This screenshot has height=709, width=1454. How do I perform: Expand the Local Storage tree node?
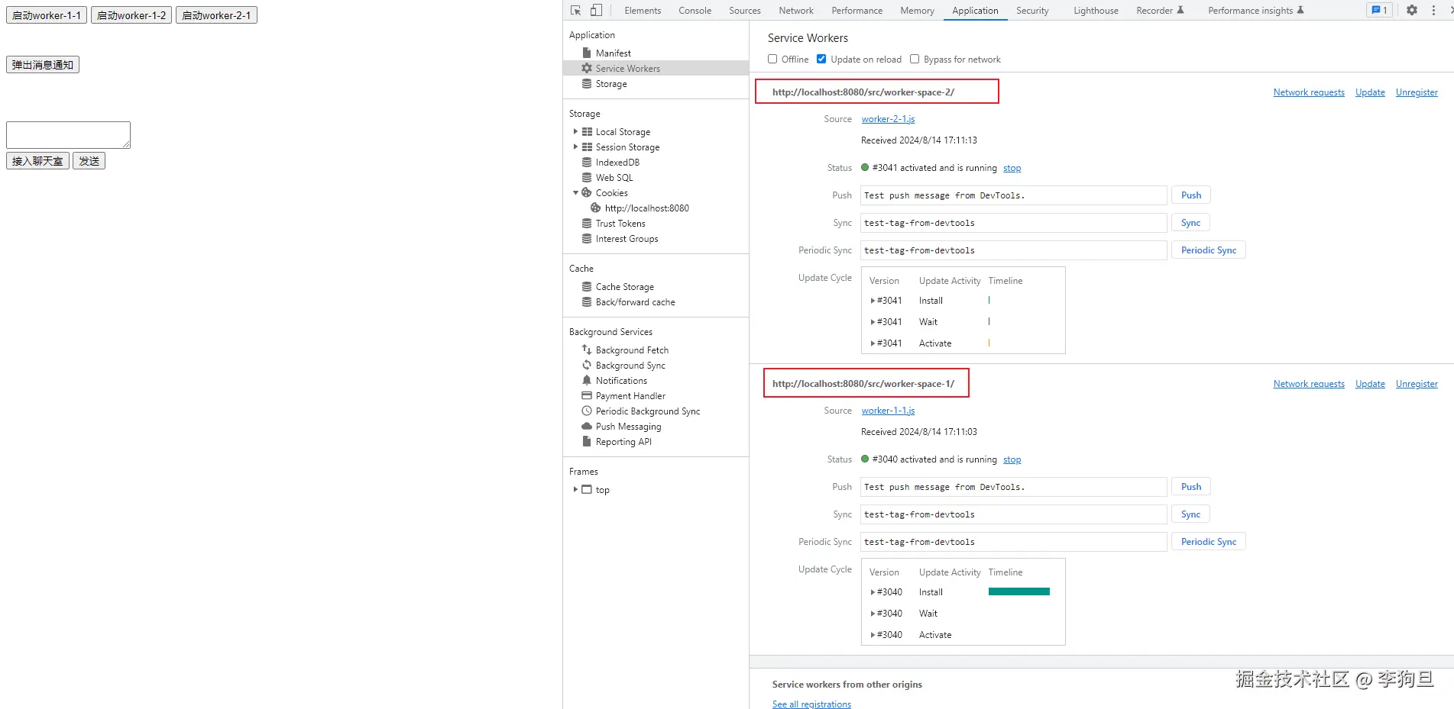[x=575, y=131]
